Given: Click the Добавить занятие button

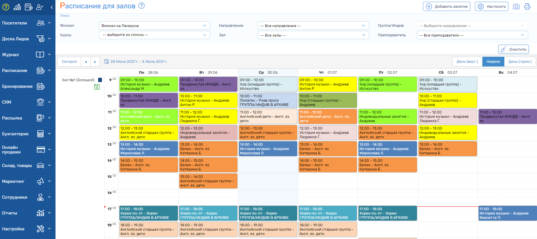Looking at the screenshot, I should [x=446, y=6].
